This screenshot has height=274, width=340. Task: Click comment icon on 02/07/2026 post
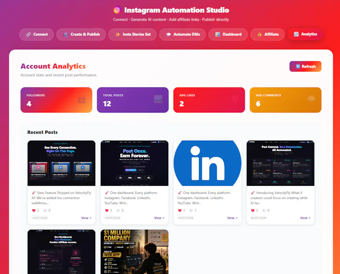(264, 210)
